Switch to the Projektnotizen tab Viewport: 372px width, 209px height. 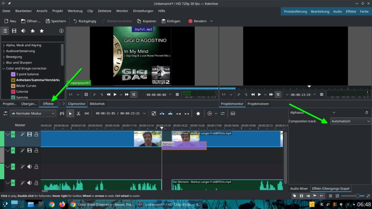coord(258,104)
